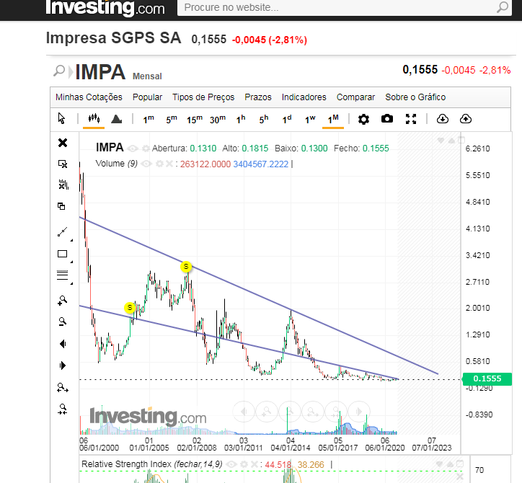Image resolution: width=522 pixels, height=483 pixels.
Task: Set timeframe to 1m
Action: pyautogui.click(x=149, y=119)
